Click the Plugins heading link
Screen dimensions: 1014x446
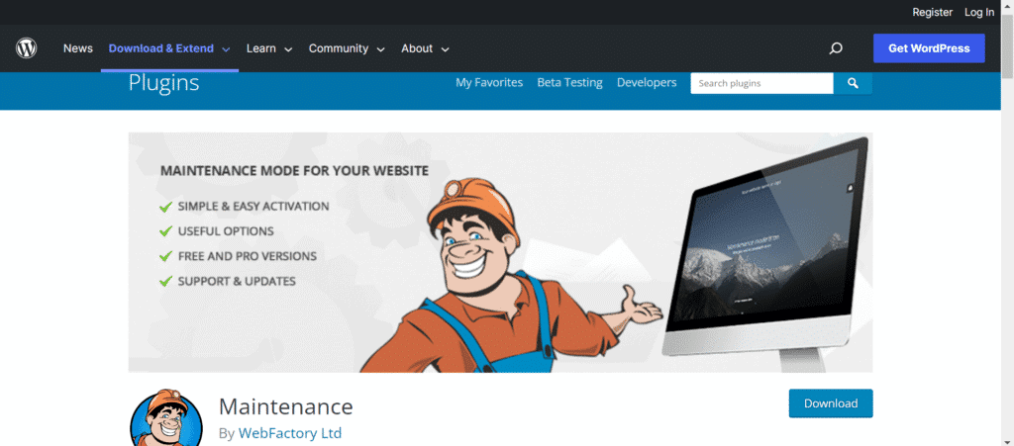click(x=163, y=83)
